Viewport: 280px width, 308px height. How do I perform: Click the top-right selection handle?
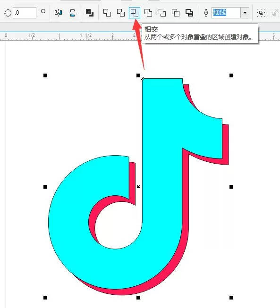[231, 75]
